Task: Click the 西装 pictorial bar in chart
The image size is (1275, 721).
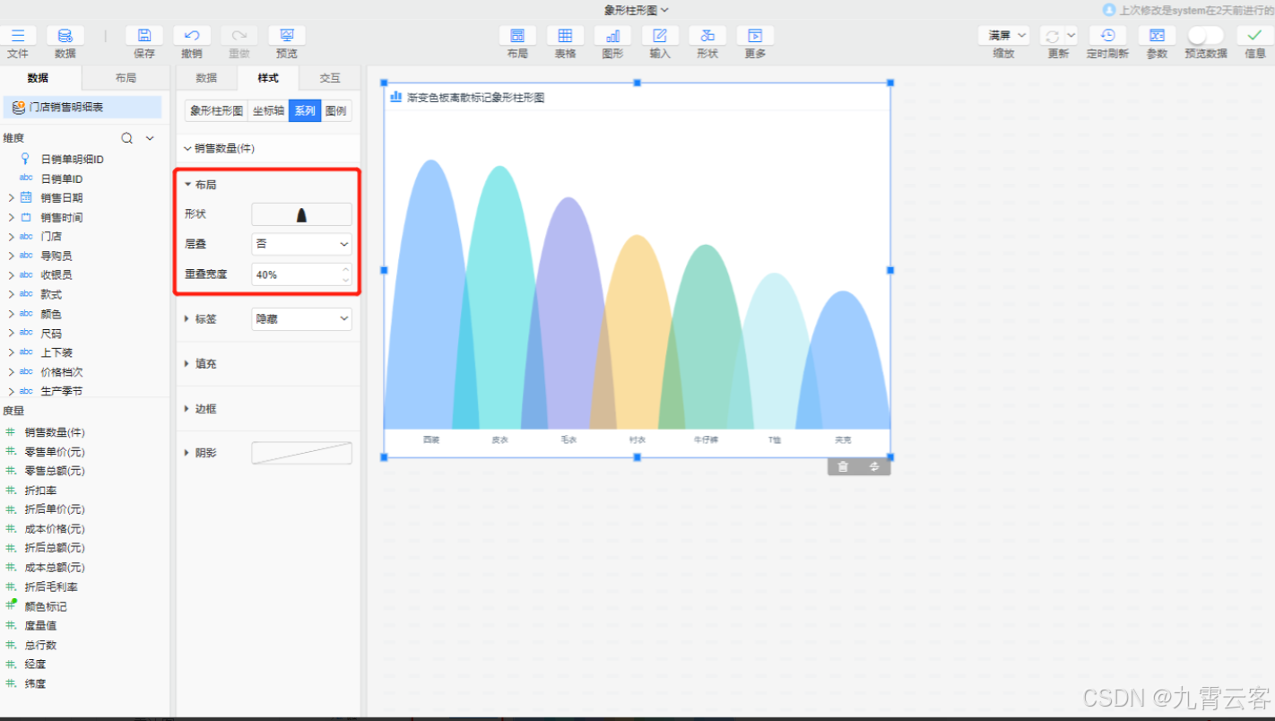Action: (x=431, y=296)
